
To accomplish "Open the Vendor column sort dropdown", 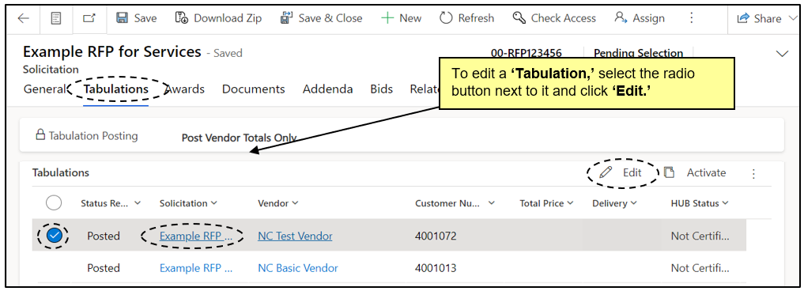I will [296, 203].
